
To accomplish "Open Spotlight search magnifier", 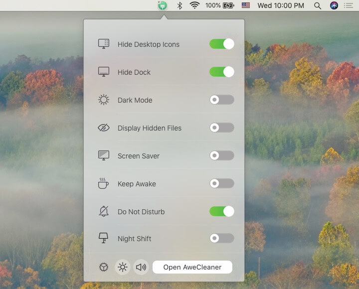I will (x=318, y=6).
